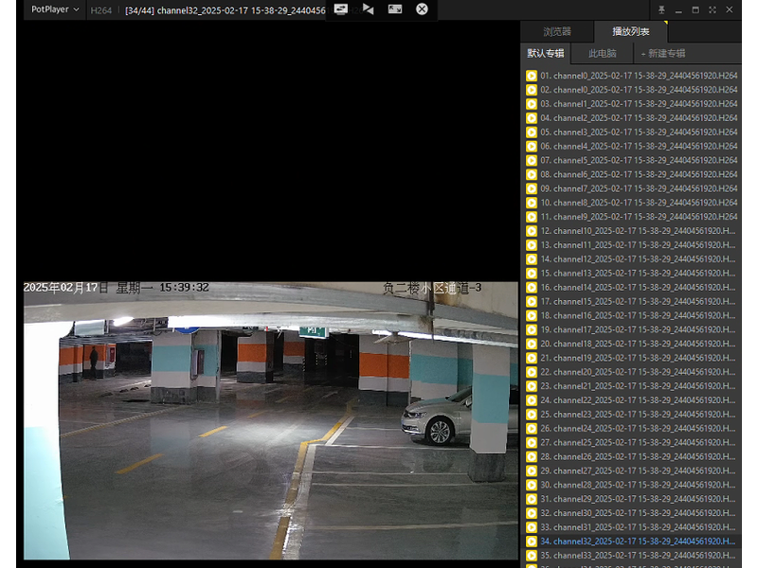Select playlist item 10. channel8

[x=631, y=203]
